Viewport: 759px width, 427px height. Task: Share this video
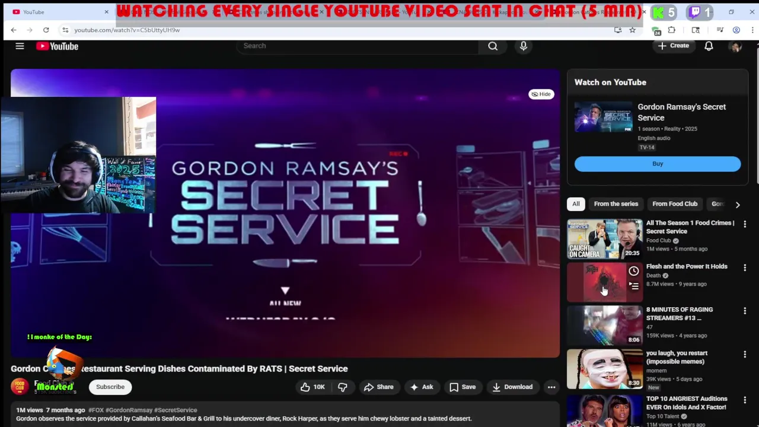pyautogui.click(x=378, y=387)
